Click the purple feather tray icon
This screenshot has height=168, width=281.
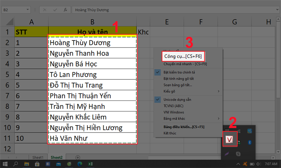click(x=227, y=154)
